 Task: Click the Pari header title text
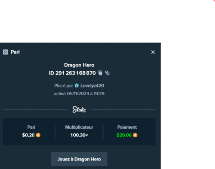click(x=15, y=52)
